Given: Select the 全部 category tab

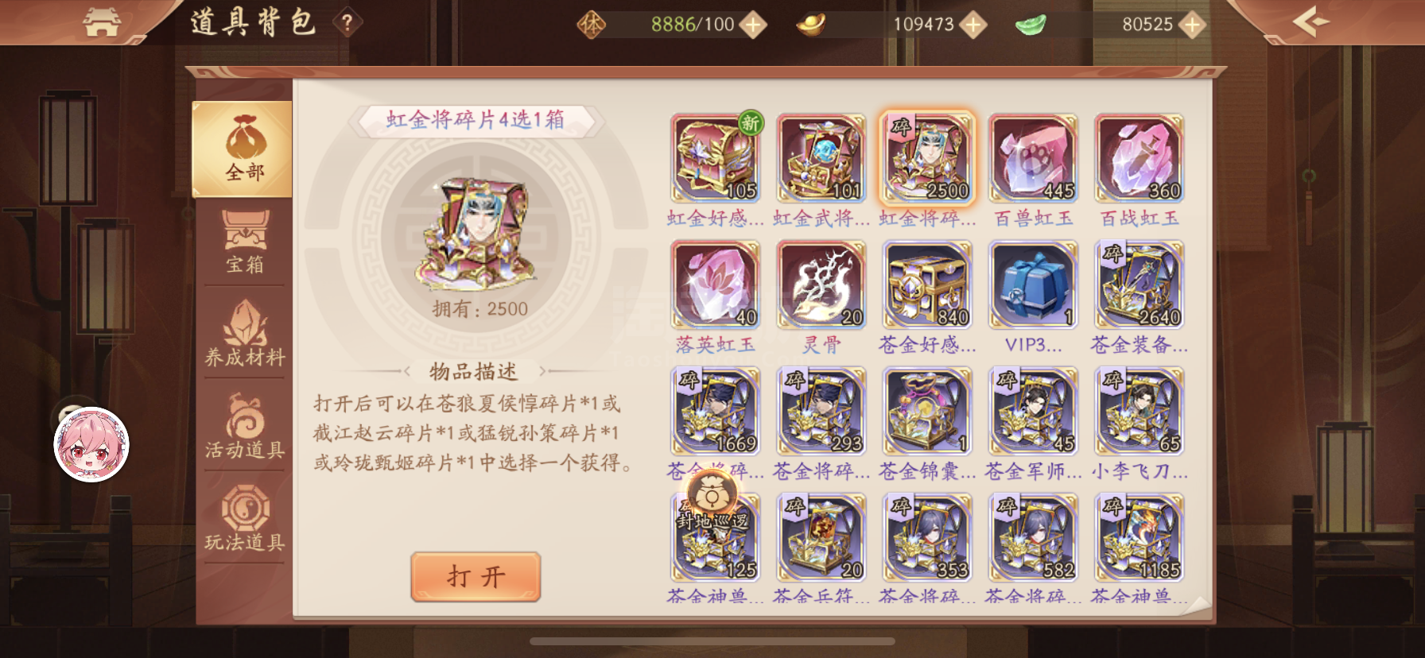Looking at the screenshot, I should pyautogui.click(x=243, y=149).
